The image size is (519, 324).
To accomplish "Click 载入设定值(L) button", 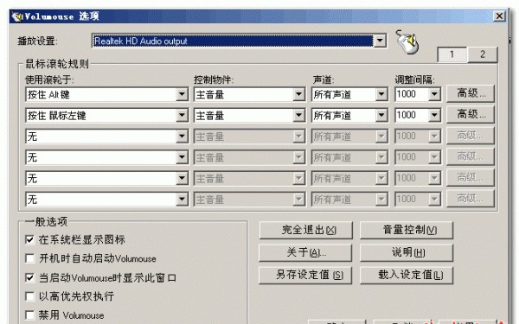I will (407, 276).
